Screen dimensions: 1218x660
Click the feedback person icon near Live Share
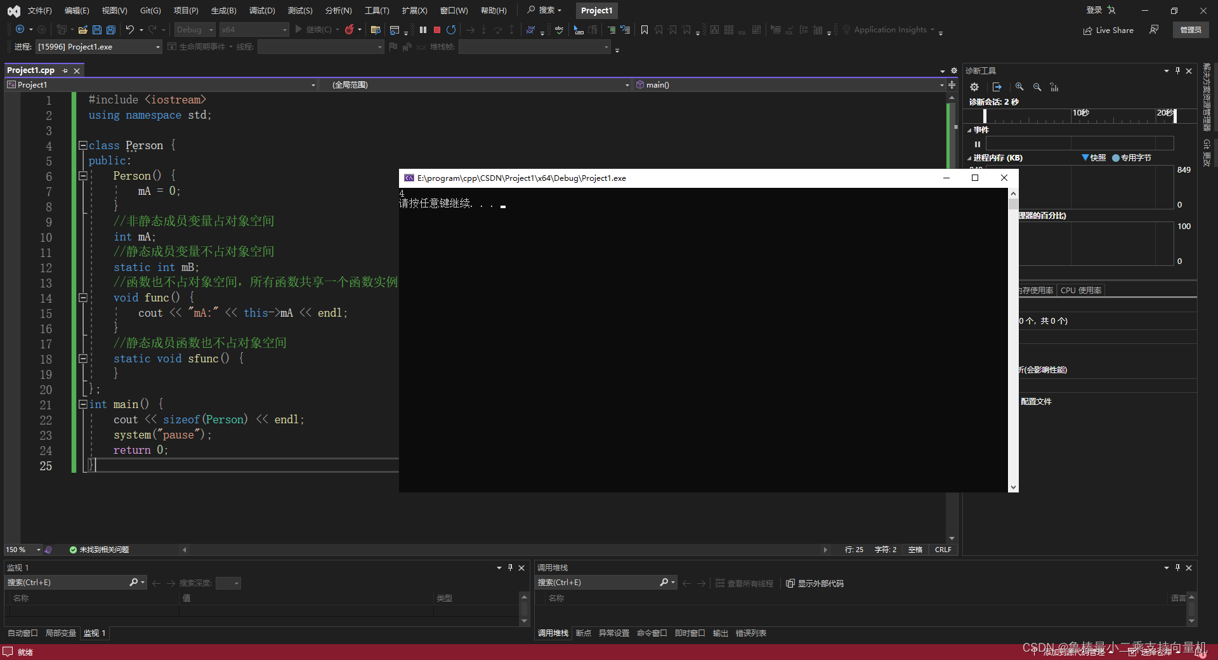(1154, 30)
